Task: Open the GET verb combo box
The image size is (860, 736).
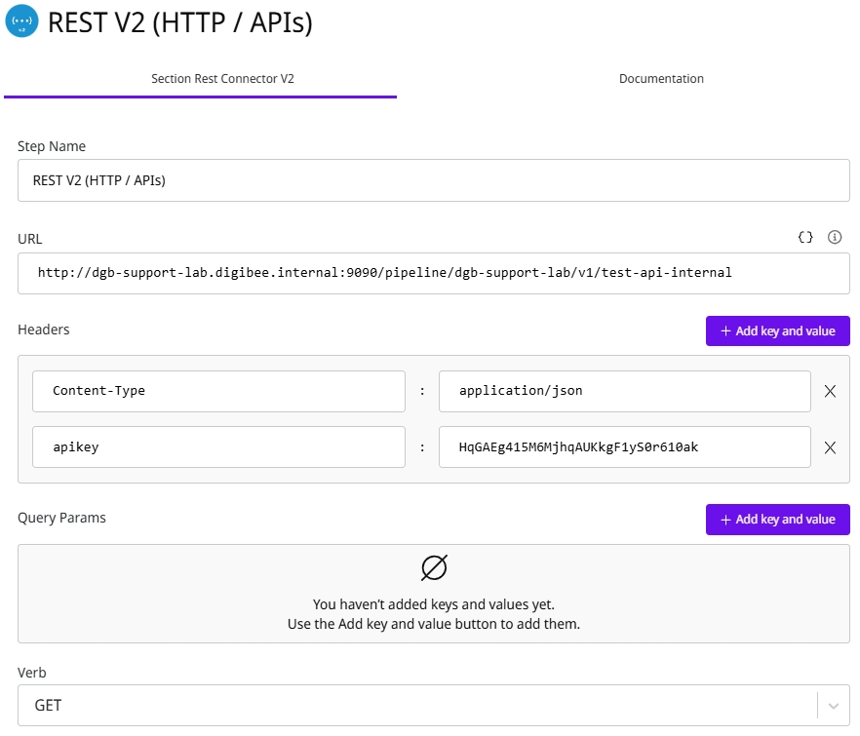Action: [419, 705]
